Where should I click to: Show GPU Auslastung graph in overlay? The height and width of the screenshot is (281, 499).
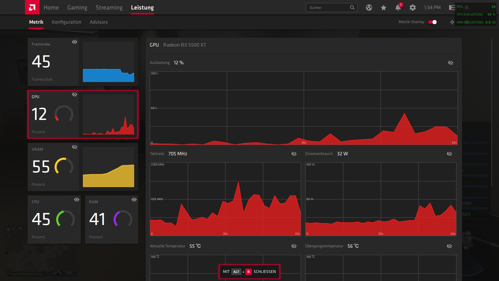pos(451,63)
